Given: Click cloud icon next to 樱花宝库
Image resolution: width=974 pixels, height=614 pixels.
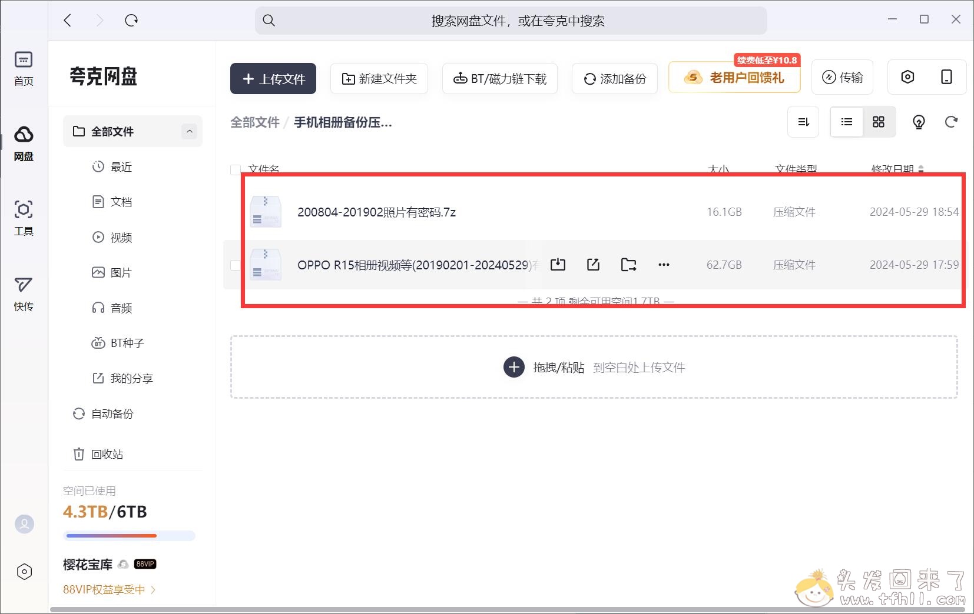Looking at the screenshot, I should [123, 564].
